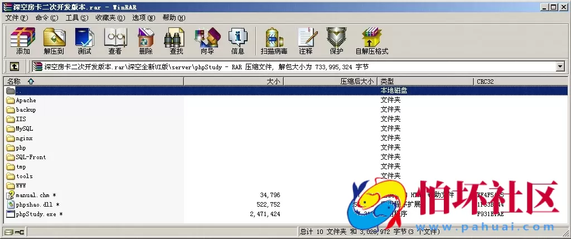Sort by CRC32 column header

[x=521, y=82]
